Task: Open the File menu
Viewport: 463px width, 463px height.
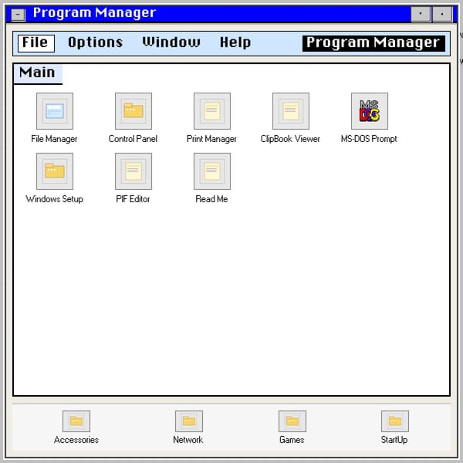Action: [x=36, y=43]
